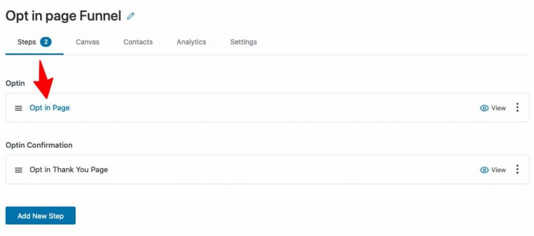Viewport: 534px width, 236px height.
Task: Open the Opt in Thank You Page step
Action: tap(69, 170)
